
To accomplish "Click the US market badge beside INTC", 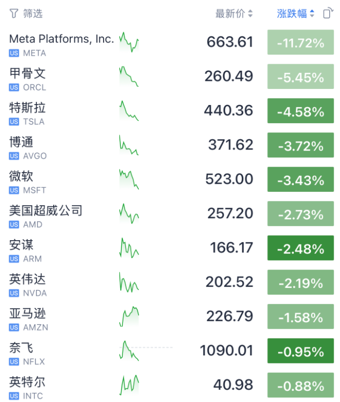I will [14, 396].
